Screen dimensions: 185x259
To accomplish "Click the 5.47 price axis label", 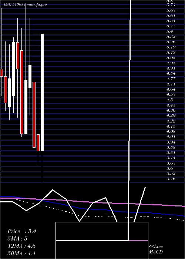I will (171, 26).
